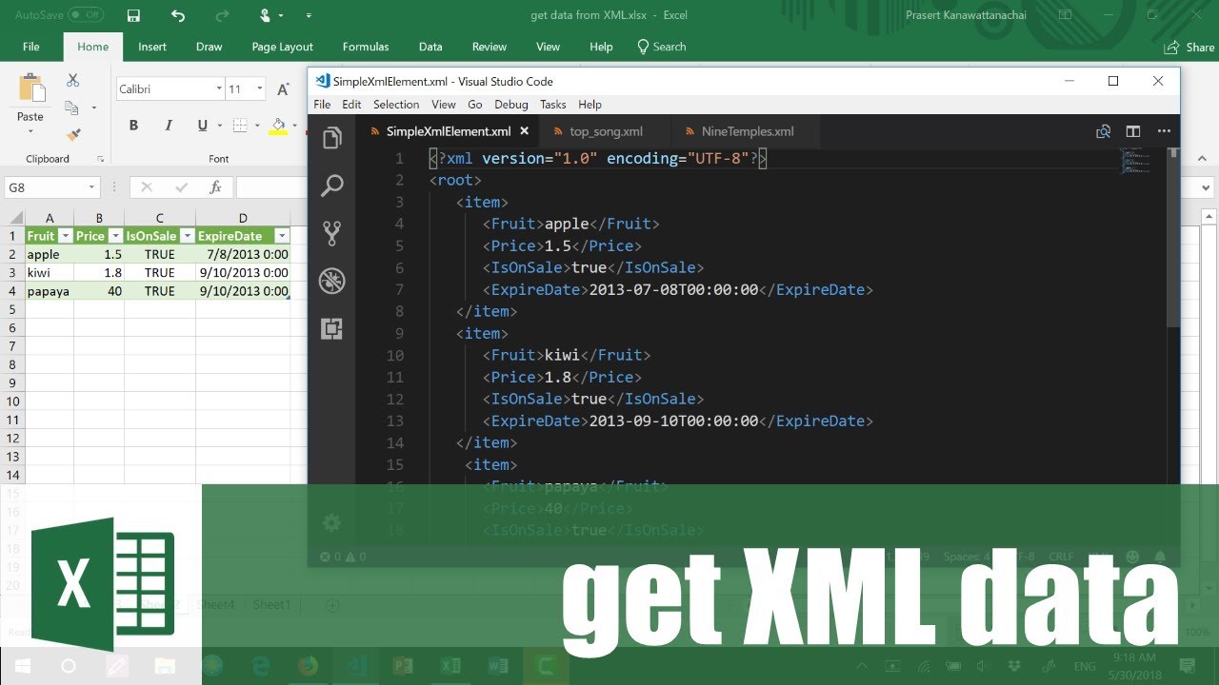This screenshot has height=685, width=1219.
Task: Open the Price column filter dropdown
Action: pyautogui.click(x=115, y=236)
